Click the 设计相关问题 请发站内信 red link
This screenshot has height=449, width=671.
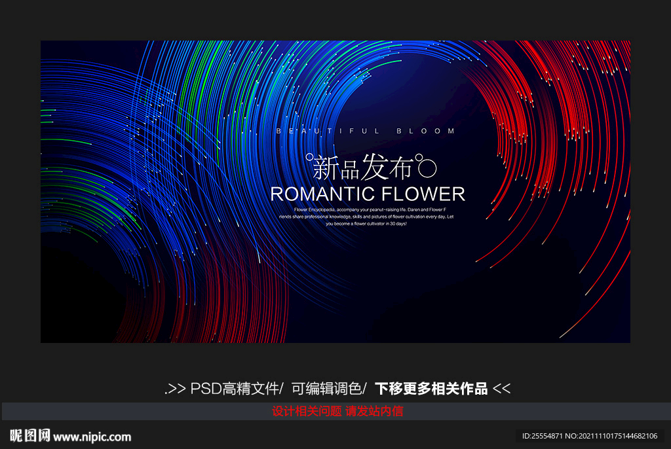point(338,410)
